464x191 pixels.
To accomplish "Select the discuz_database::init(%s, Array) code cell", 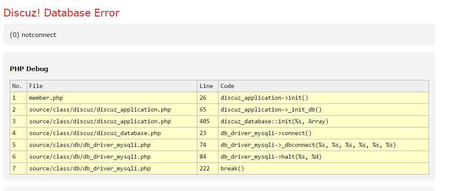I will [x=274, y=122].
